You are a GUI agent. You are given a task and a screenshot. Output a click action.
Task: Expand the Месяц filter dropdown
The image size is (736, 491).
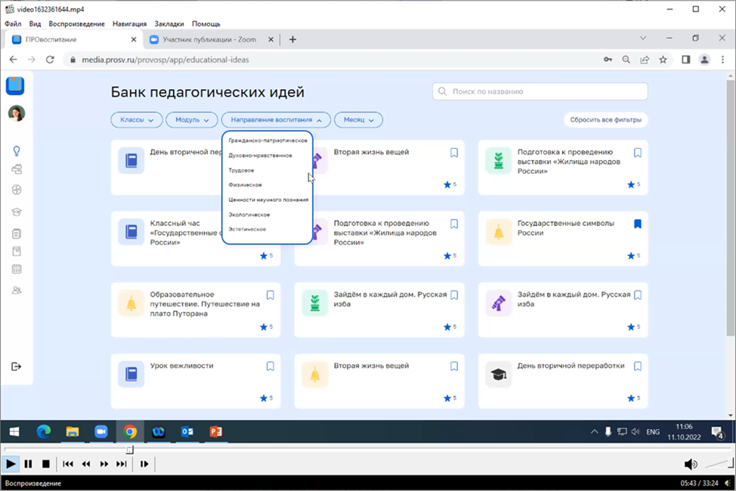click(358, 120)
